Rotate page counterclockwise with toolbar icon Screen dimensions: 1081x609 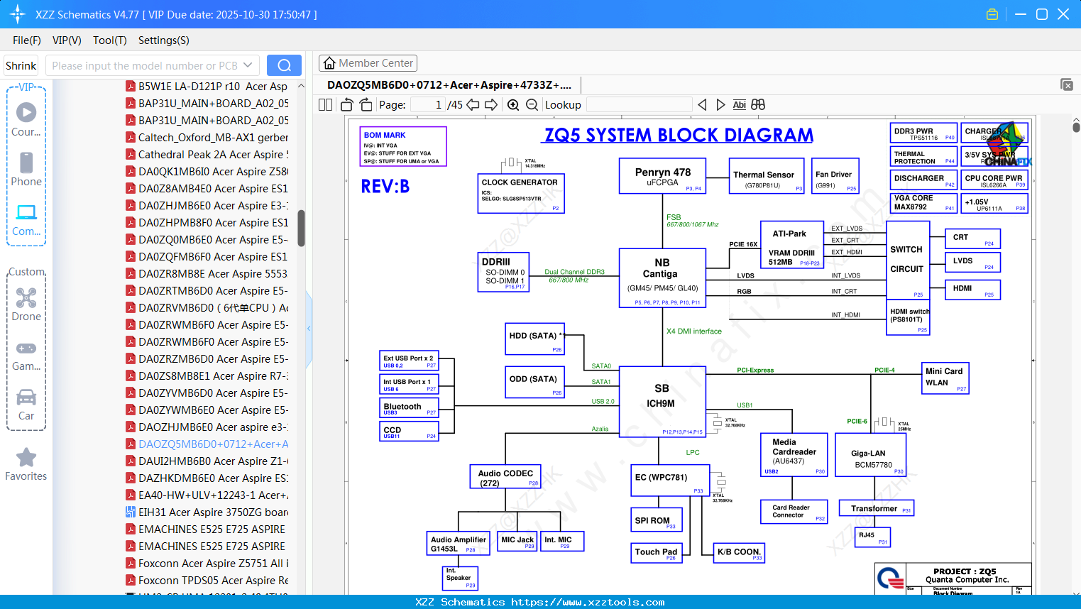tap(347, 104)
